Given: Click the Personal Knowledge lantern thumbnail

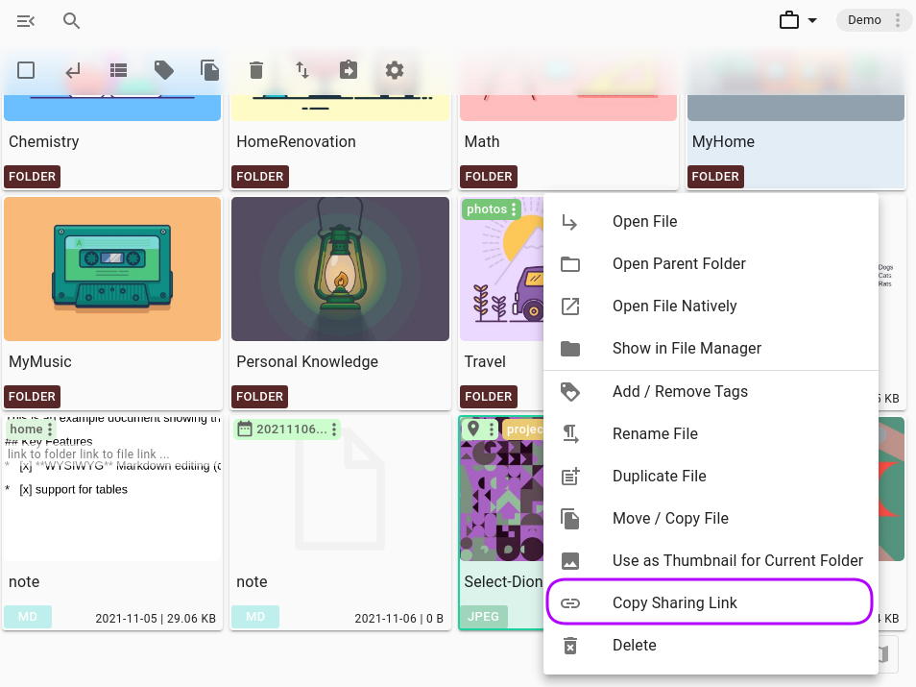Looking at the screenshot, I should click(340, 269).
